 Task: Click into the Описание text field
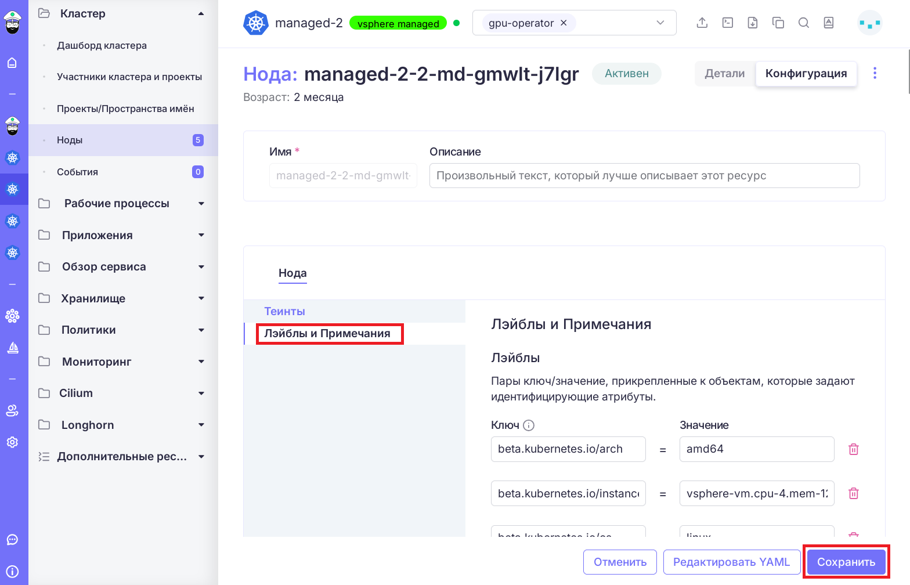(644, 176)
